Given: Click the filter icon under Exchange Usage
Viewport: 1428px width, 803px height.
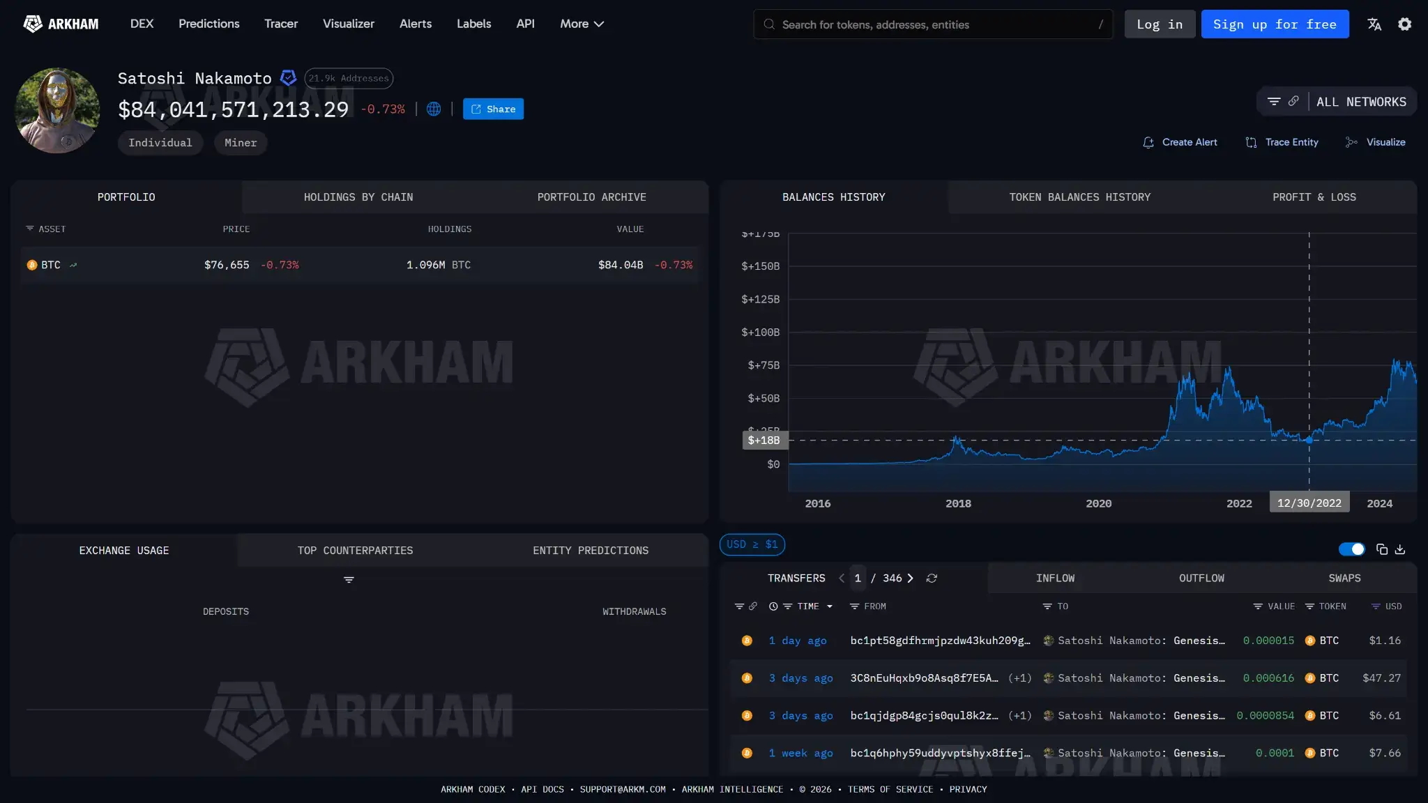Looking at the screenshot, I should tap(349, 580).
